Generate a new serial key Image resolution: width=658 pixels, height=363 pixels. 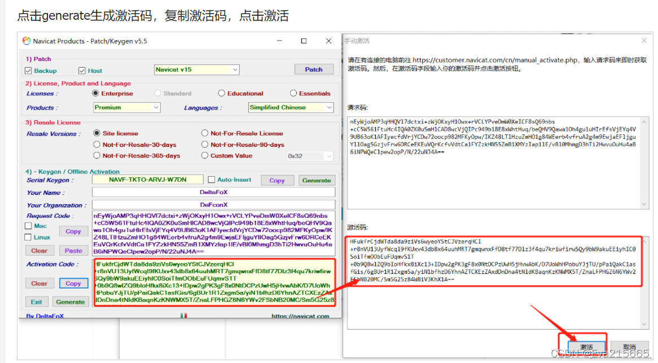317,180
